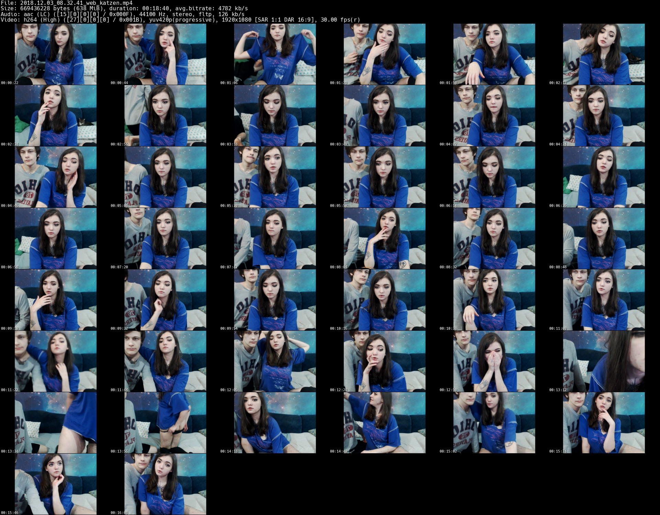Select the frame timestamped 00:01:50

(494, 54)
